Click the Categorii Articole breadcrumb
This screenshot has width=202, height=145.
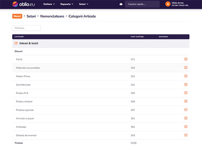coord(82,16)
